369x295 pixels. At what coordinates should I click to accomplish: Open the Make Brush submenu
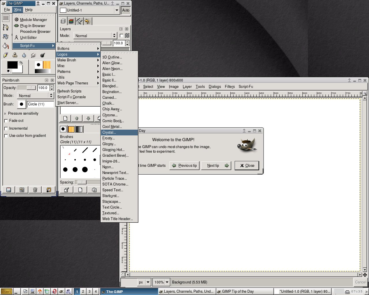point(78,60)
